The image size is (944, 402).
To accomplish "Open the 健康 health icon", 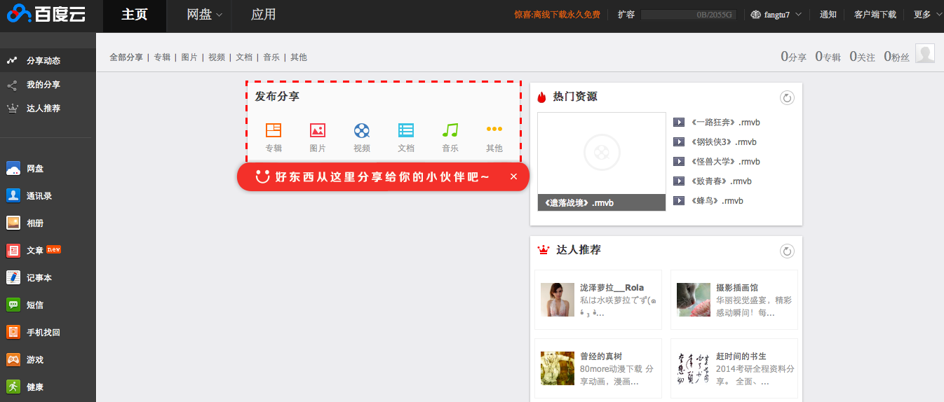I will tap(13, 387).
